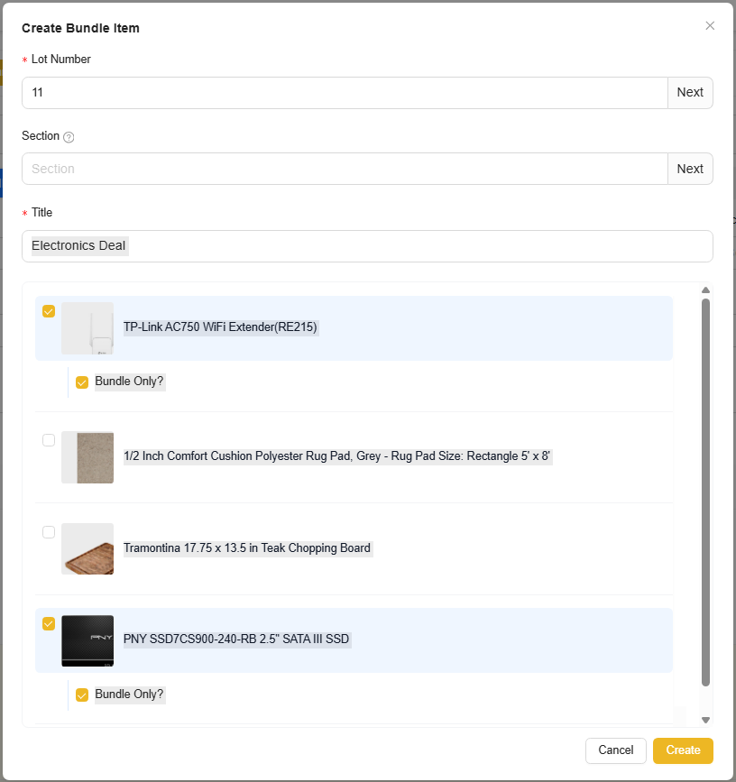Click the grey Rug Pad product thumbnail
The width and height of the screenshot is (736, 782).
point(87,457)
